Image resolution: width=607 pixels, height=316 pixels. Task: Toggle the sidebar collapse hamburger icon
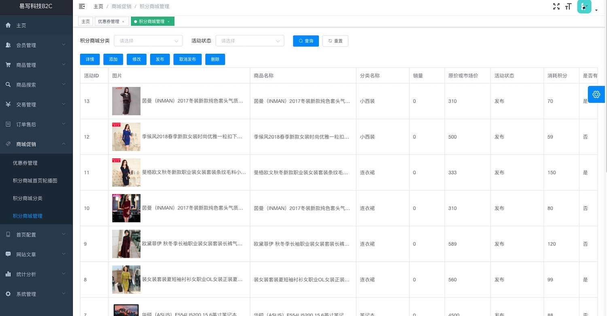[x=82, y=6]
